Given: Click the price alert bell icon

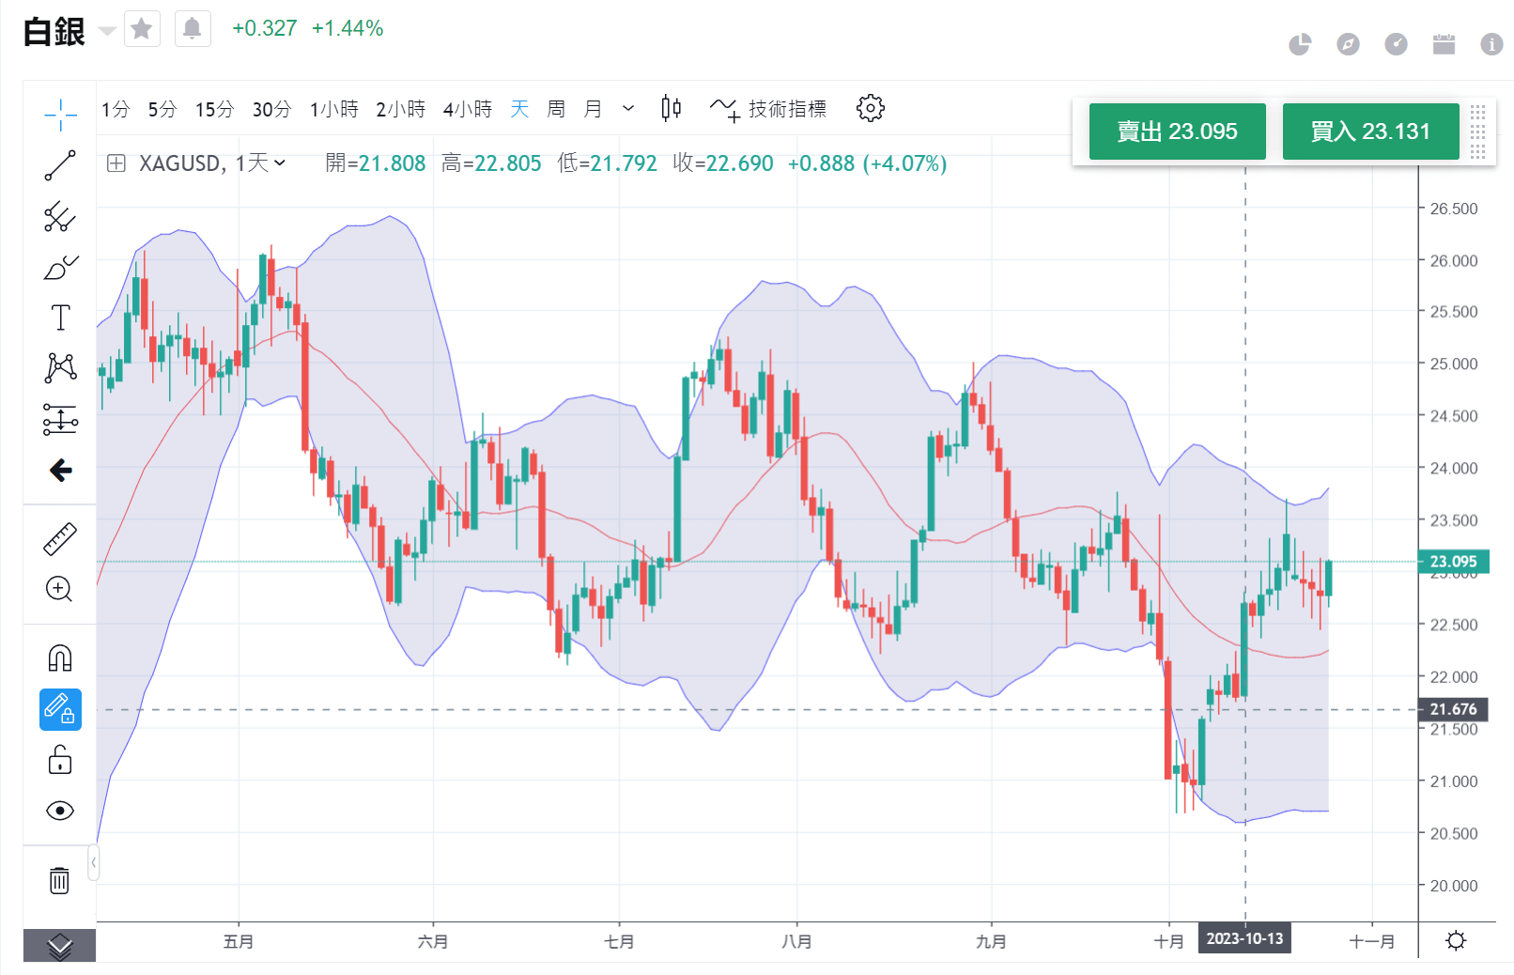Looking at the screenshot, I should point(193,29).
